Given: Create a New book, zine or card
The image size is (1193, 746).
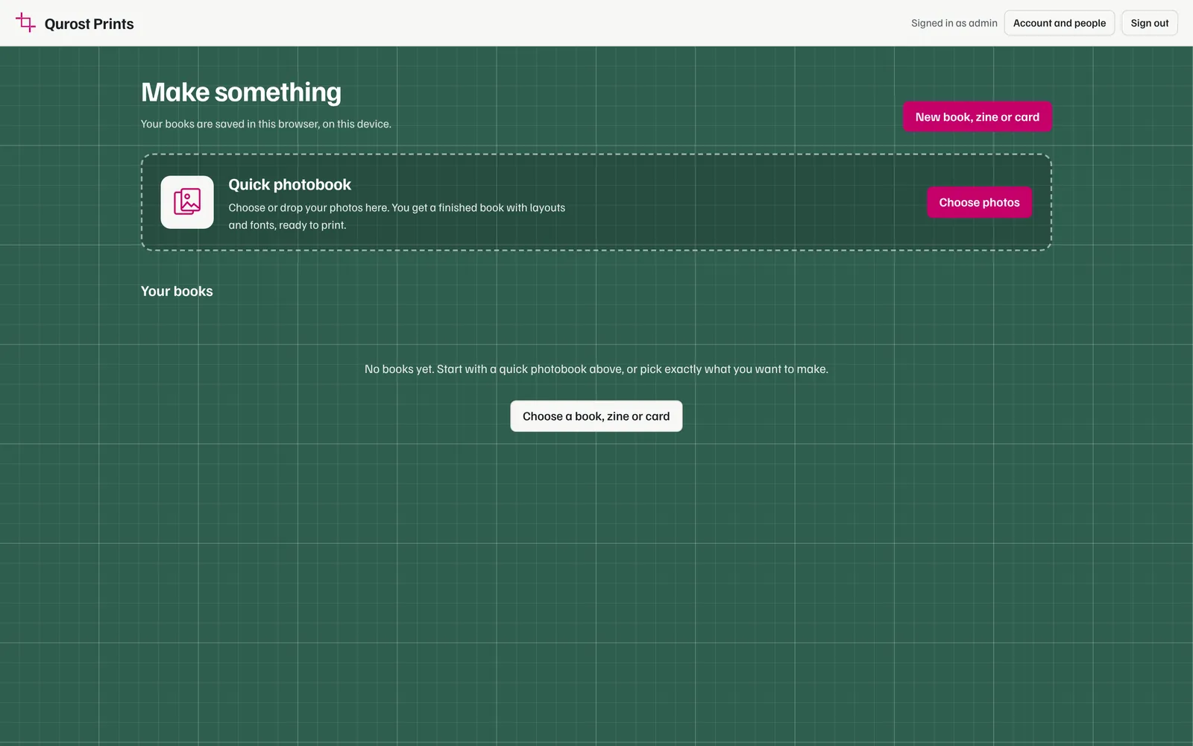Looking at the screenshot, I should coord(977,117).
